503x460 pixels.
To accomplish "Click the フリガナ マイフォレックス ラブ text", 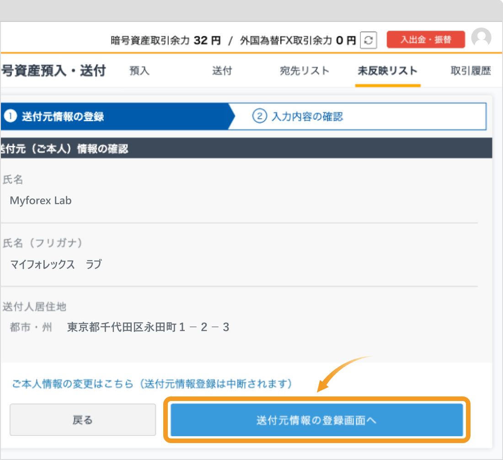I will coord(57,264).
